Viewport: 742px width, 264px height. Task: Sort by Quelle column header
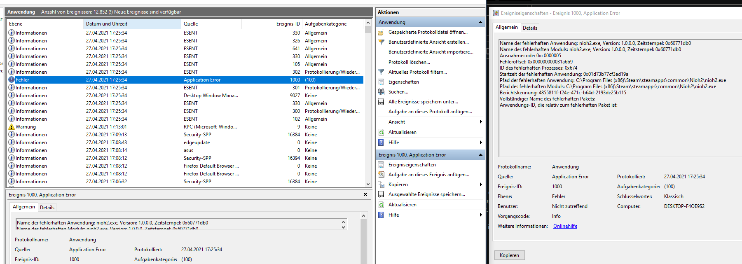211,24
